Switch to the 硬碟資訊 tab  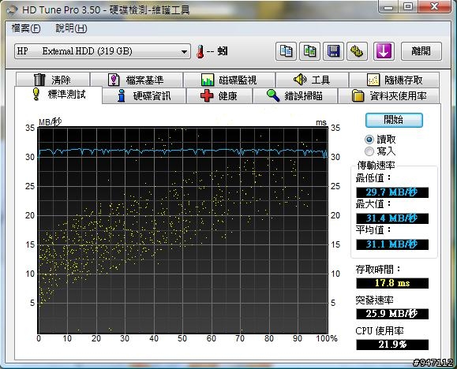pyautogui.click(x=144, y=95)
